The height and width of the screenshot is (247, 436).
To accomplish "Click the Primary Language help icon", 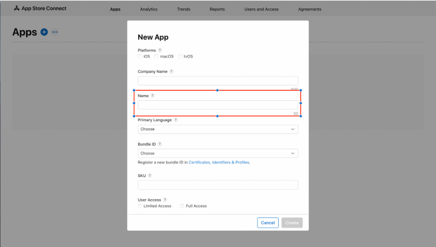I will click(x=176, y=120).
